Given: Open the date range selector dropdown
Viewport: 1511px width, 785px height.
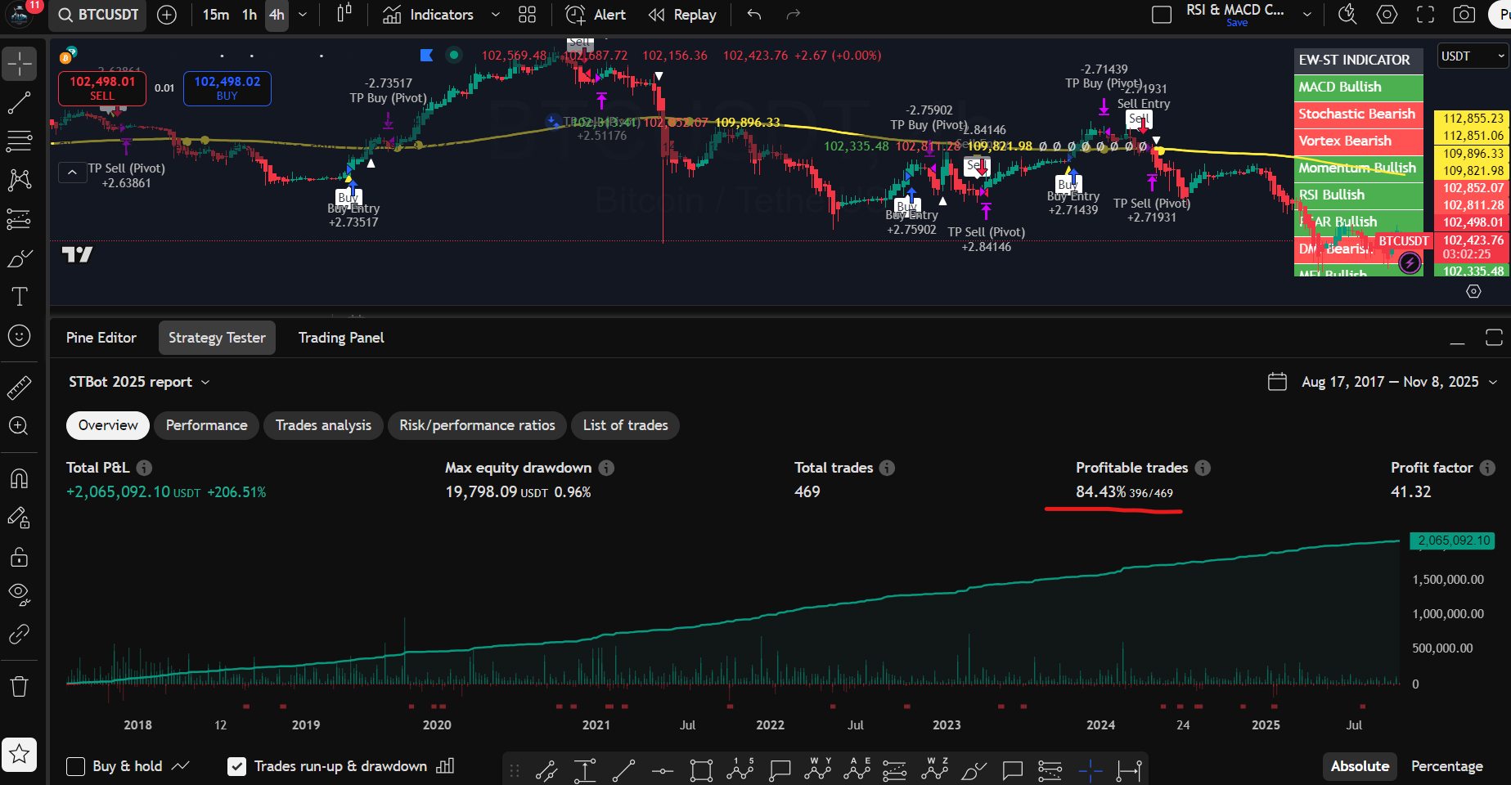Looking at the screenshot, I should (x=1383, y=382).
